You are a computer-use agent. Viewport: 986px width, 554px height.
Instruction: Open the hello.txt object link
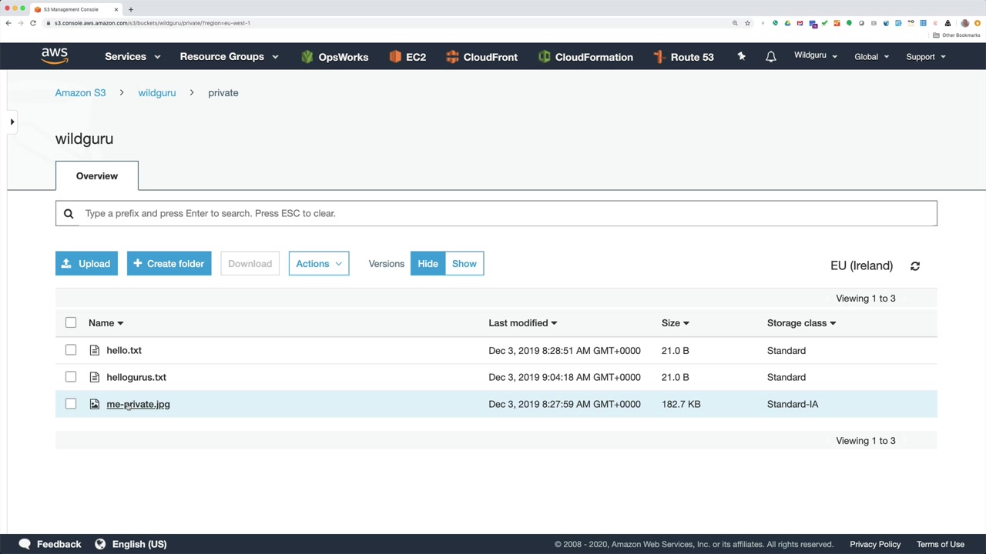click(124, 351)
